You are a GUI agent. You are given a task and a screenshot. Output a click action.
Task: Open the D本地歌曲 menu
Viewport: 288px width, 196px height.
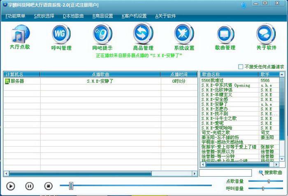tap(73, 16)
